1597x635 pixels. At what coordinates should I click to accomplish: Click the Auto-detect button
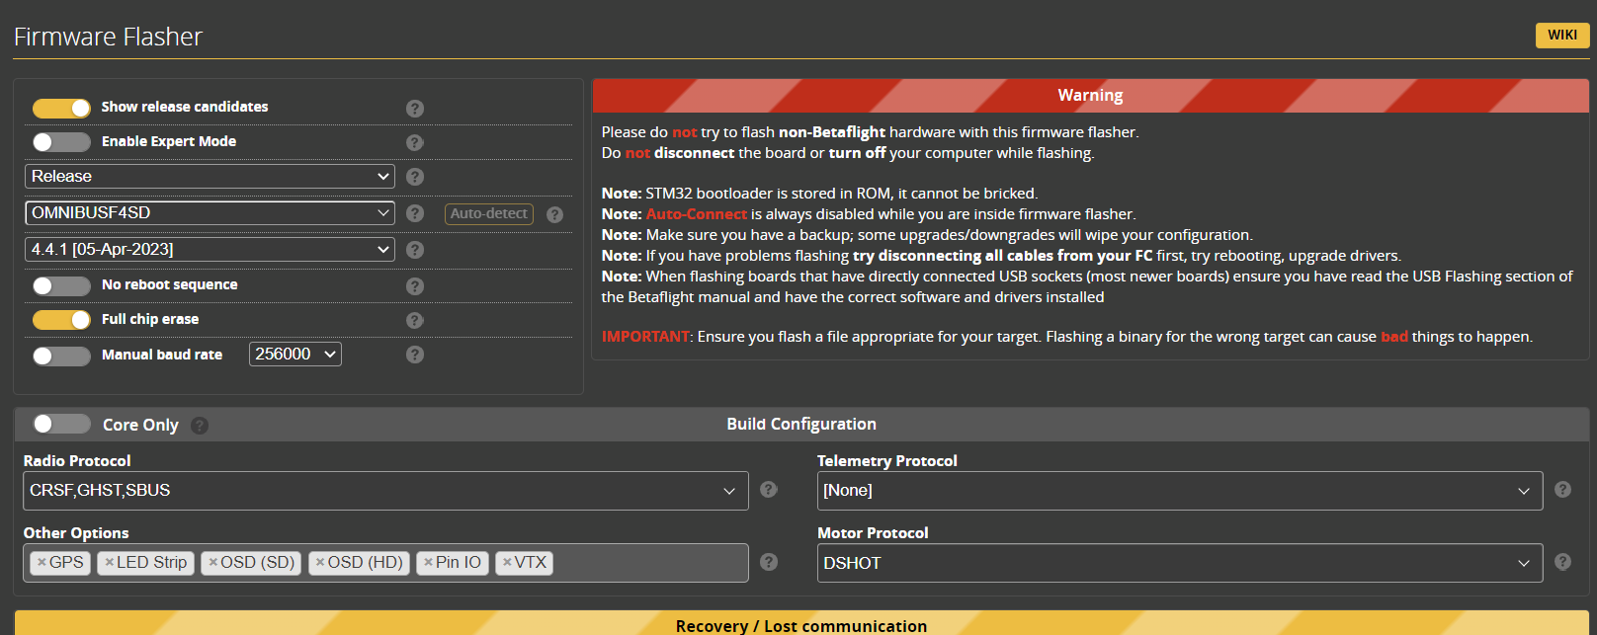coord(489,214)
